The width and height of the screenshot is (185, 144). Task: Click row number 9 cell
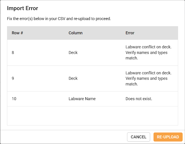click(13, 78)
